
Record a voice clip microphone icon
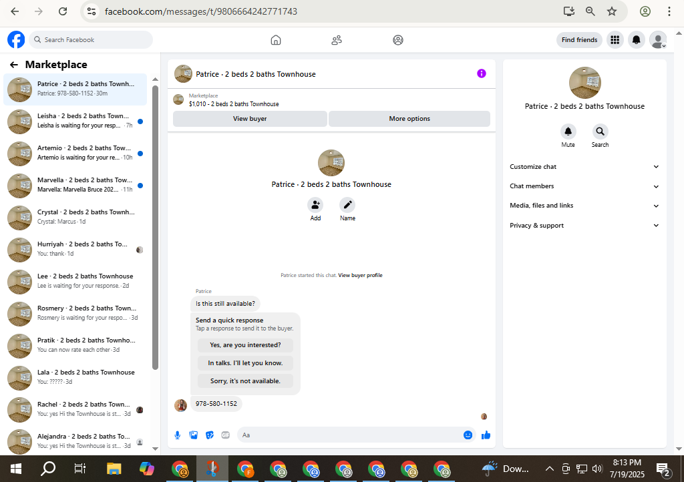(x=178, y=435)
